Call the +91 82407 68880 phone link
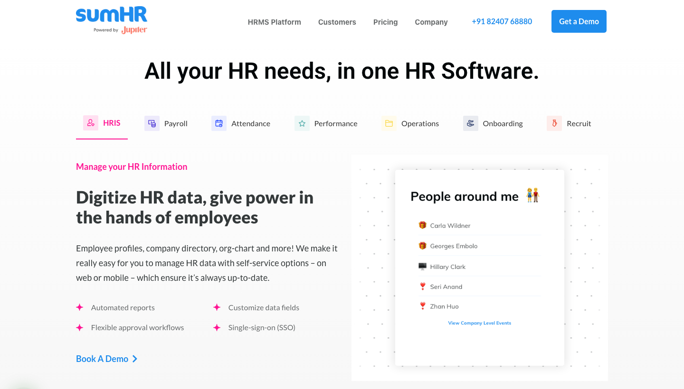 502,21
